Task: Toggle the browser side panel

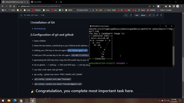Action: coord(174,6)
